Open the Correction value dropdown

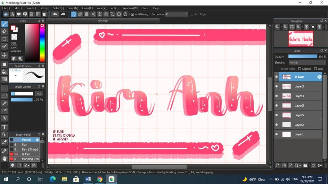tap(186, 14)
